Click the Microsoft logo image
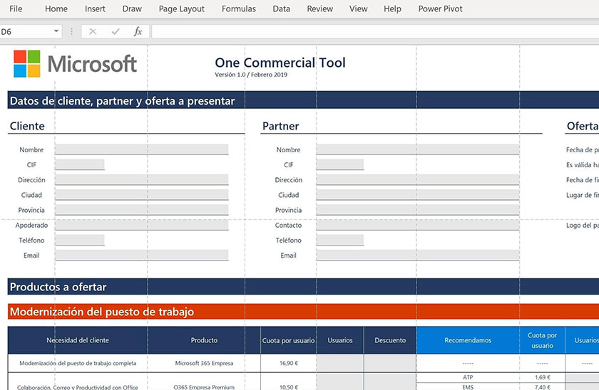 tap(75, 63)
